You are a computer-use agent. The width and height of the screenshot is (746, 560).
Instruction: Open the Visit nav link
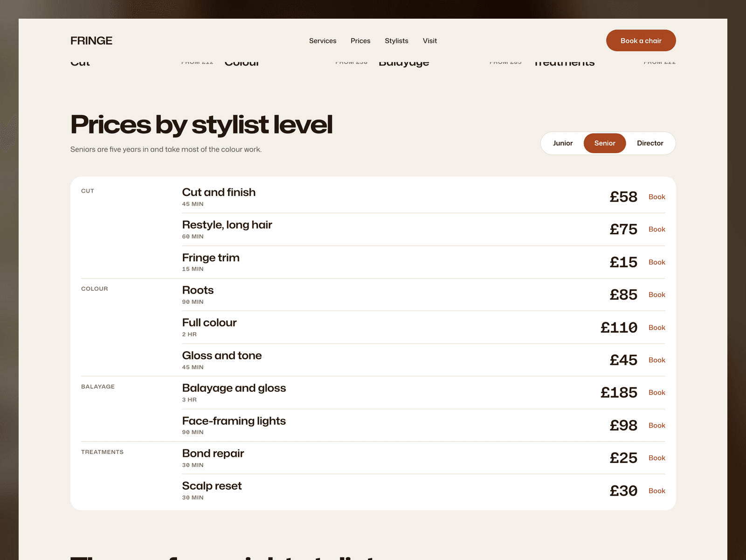(430, 41)
